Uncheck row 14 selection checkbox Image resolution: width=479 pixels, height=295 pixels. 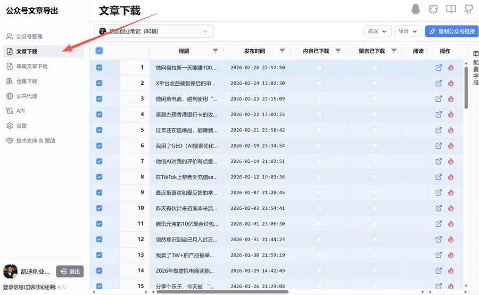click(x=100, y=270)
